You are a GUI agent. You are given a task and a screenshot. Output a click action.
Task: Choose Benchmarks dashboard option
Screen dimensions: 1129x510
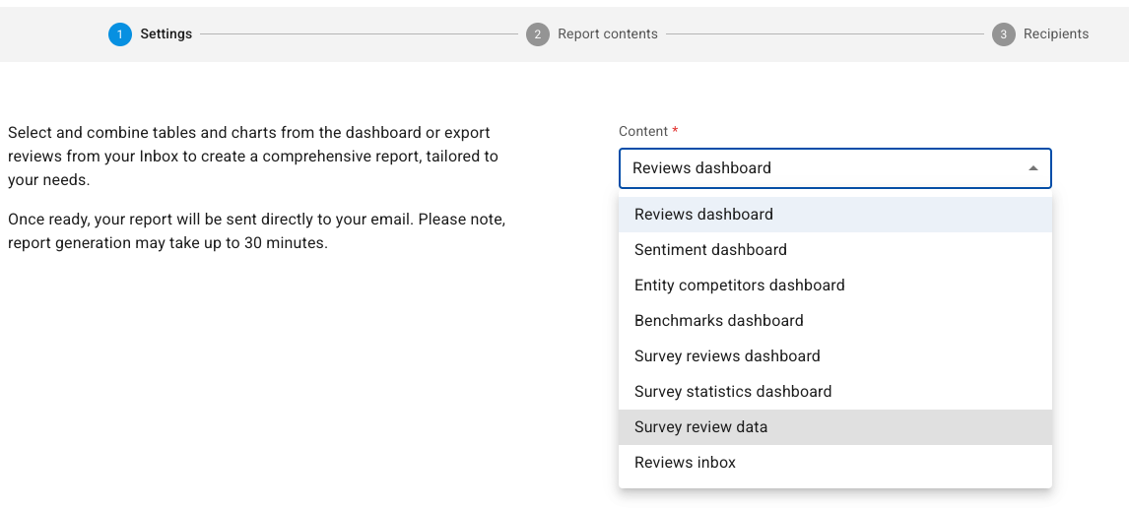[x=835, y=320]
